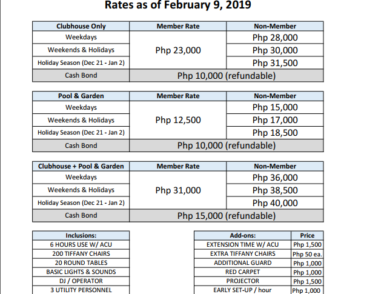Screen dimensions: 384x294
Task: Select the "RED CARPET" add-on row
Action: pyautogui.click(x=242, y=272)
